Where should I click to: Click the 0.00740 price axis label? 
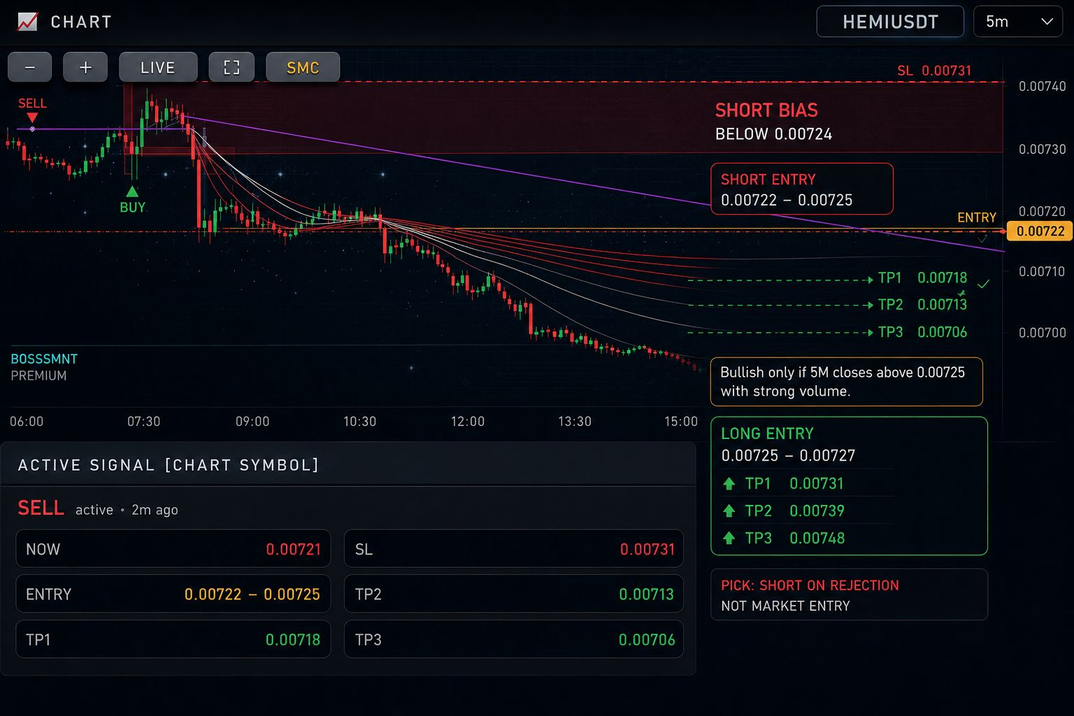1042,87
